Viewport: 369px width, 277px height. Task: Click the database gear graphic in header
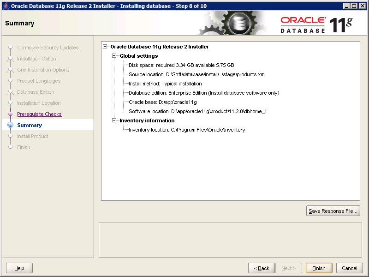pos(239,23)
